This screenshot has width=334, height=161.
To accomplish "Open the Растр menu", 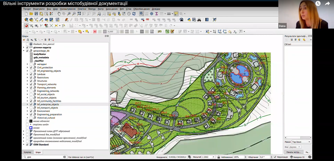I will [101, 9].
